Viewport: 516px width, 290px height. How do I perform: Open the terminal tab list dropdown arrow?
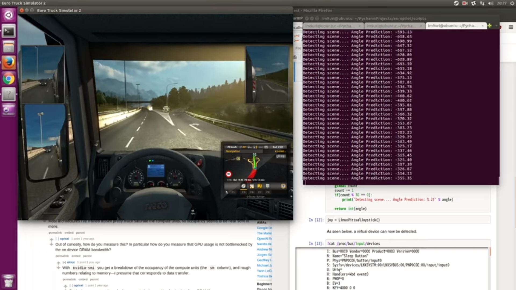click(496, 26)
